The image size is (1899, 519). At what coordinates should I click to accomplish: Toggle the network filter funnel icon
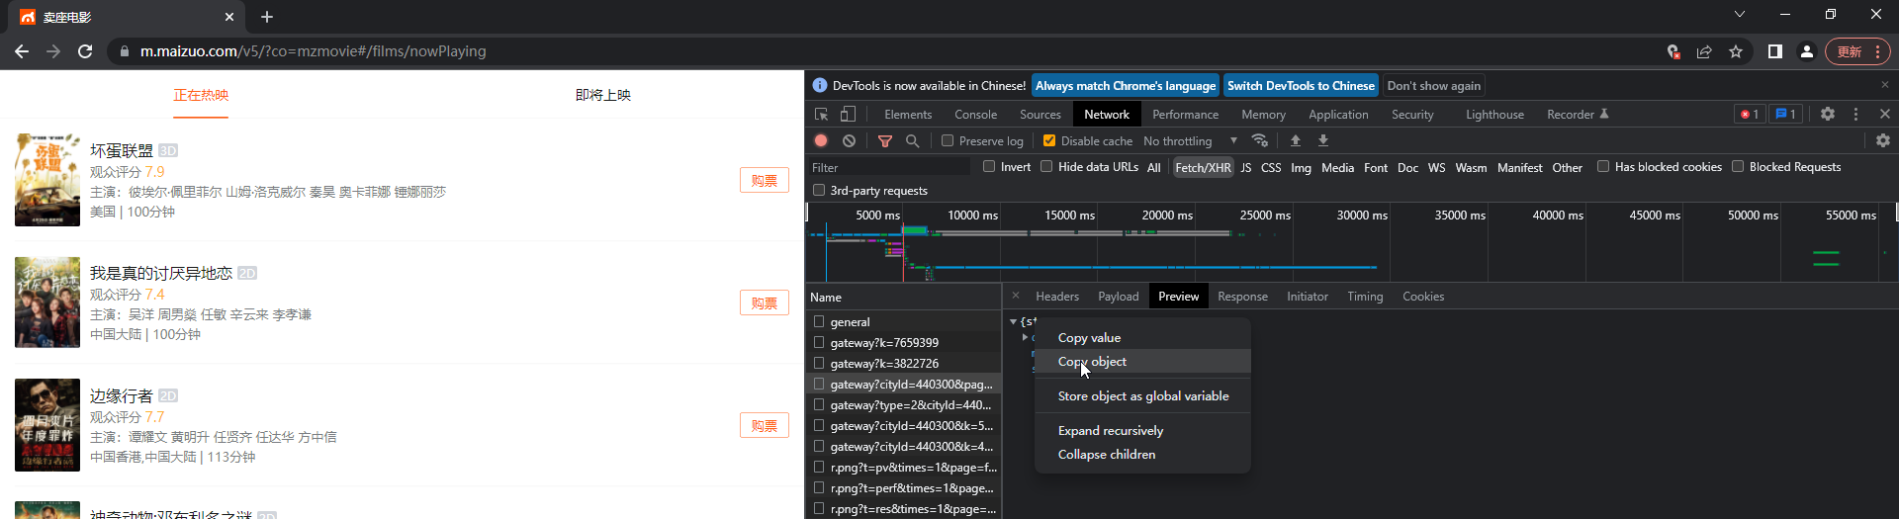(x=885, y=141)
